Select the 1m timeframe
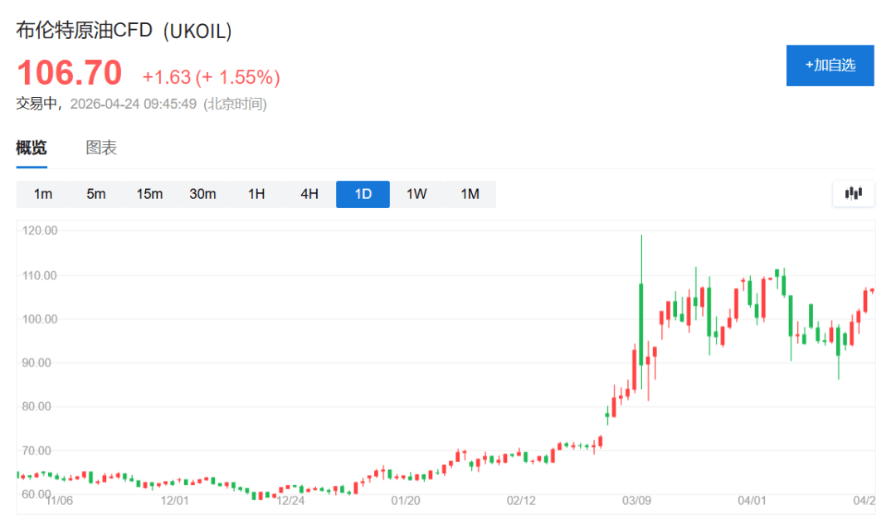This screenshot has width=896, height=524. coord(43,194)
